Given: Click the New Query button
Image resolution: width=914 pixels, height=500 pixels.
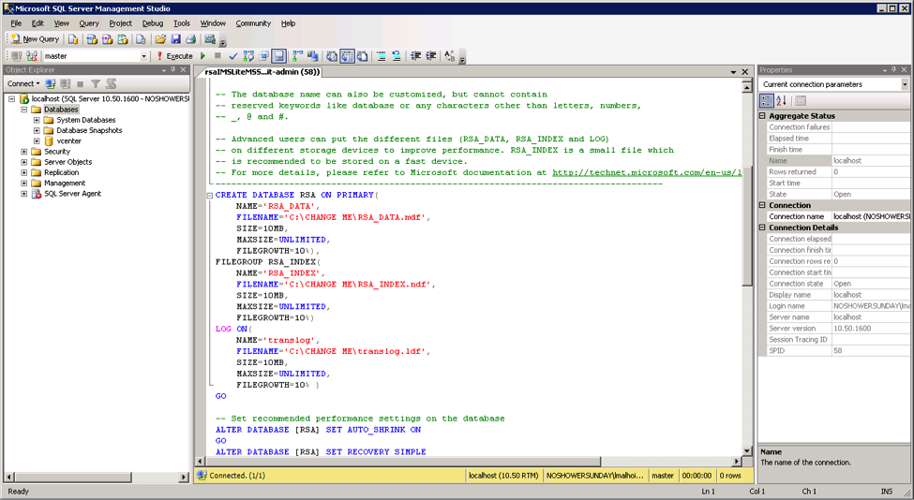Looking at the screenshot, I should [x=35, y=39].
